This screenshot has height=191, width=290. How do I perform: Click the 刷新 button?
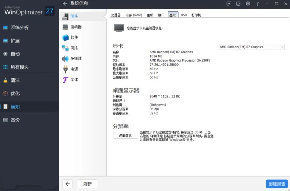(x=88, y=184)
